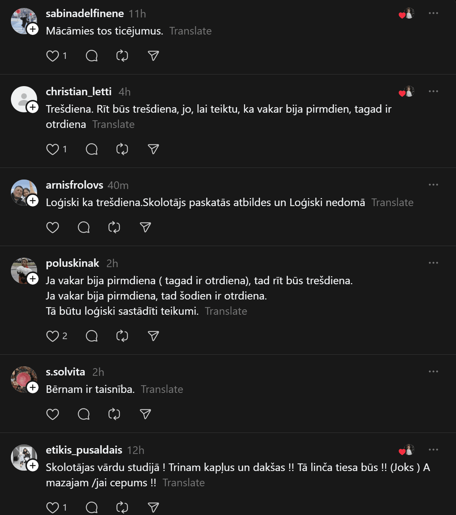Like sabinadelfinene's comment
The height and width of the screenshot is (515, 456).
point(53,56)
